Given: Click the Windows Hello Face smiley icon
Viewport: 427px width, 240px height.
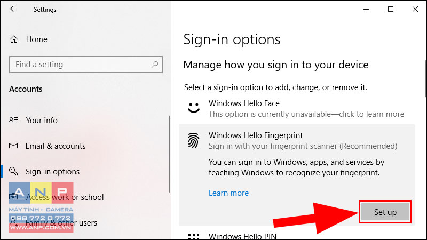Looking at the screenshot, I should click(x=194, y=108).
